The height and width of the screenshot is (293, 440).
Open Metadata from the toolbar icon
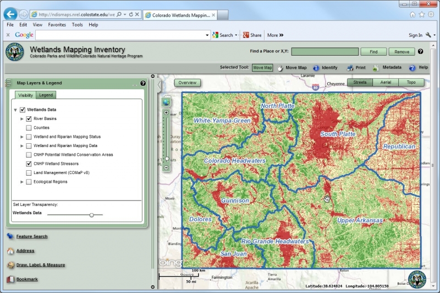point(376,68)
